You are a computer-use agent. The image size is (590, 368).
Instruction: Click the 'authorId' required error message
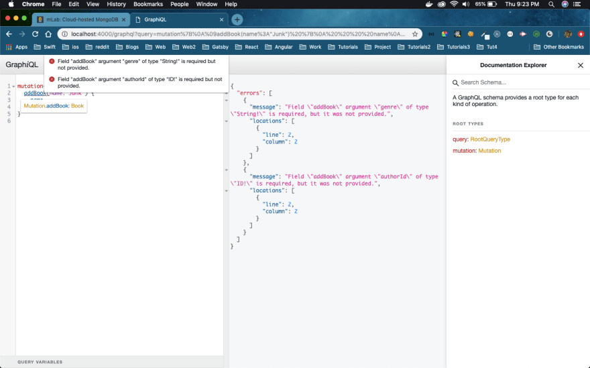click(139, 82)
